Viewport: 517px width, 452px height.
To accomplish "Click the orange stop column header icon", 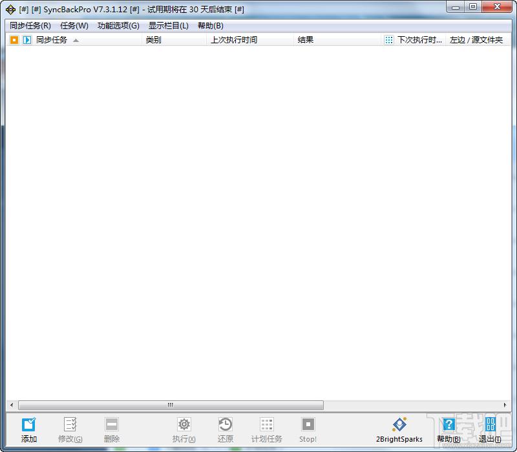I will pos(14,40).
